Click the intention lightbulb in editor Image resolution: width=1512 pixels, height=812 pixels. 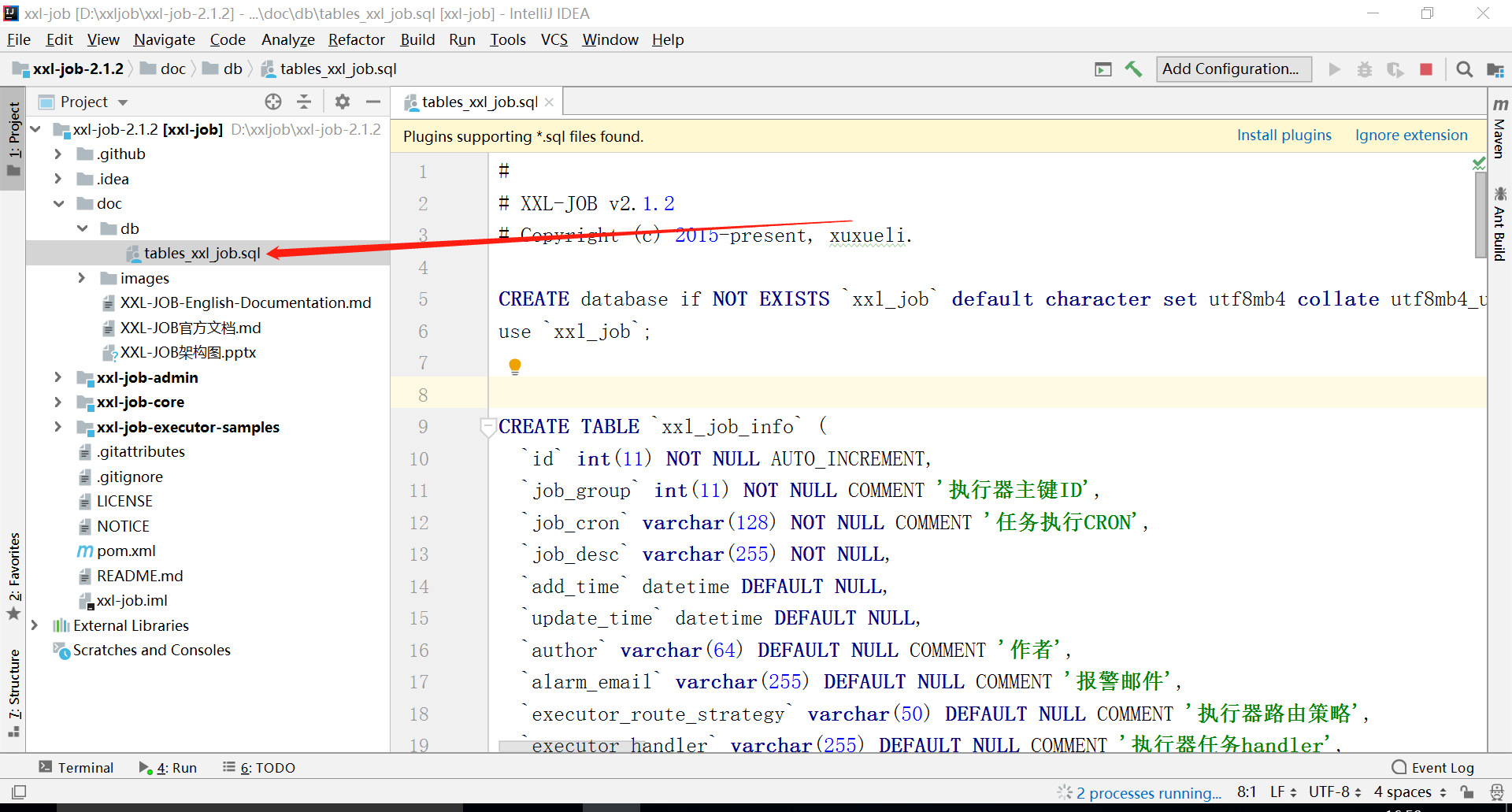515,366
